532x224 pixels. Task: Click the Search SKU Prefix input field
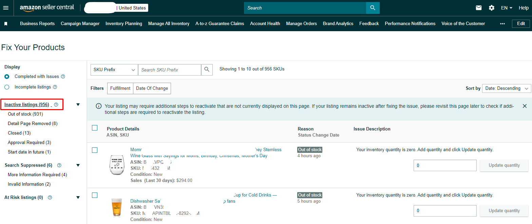coord(170,70)
